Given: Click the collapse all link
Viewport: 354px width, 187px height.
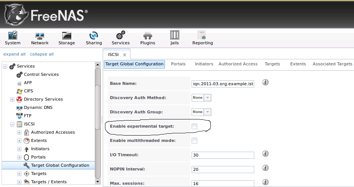Looking at the screenshot, I should (x=42, y=54).
